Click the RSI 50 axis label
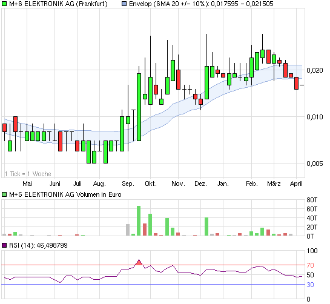Viewport: 330px width, 304px height. [310, 275]
